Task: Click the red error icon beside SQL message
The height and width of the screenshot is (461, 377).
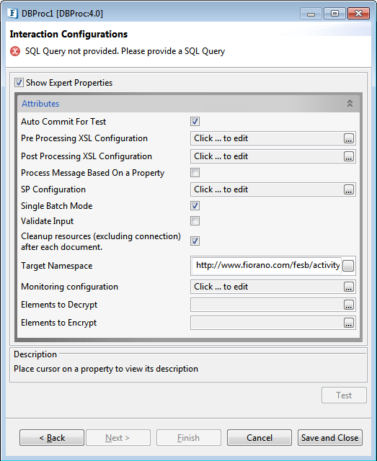Action: tap(15, 51)
